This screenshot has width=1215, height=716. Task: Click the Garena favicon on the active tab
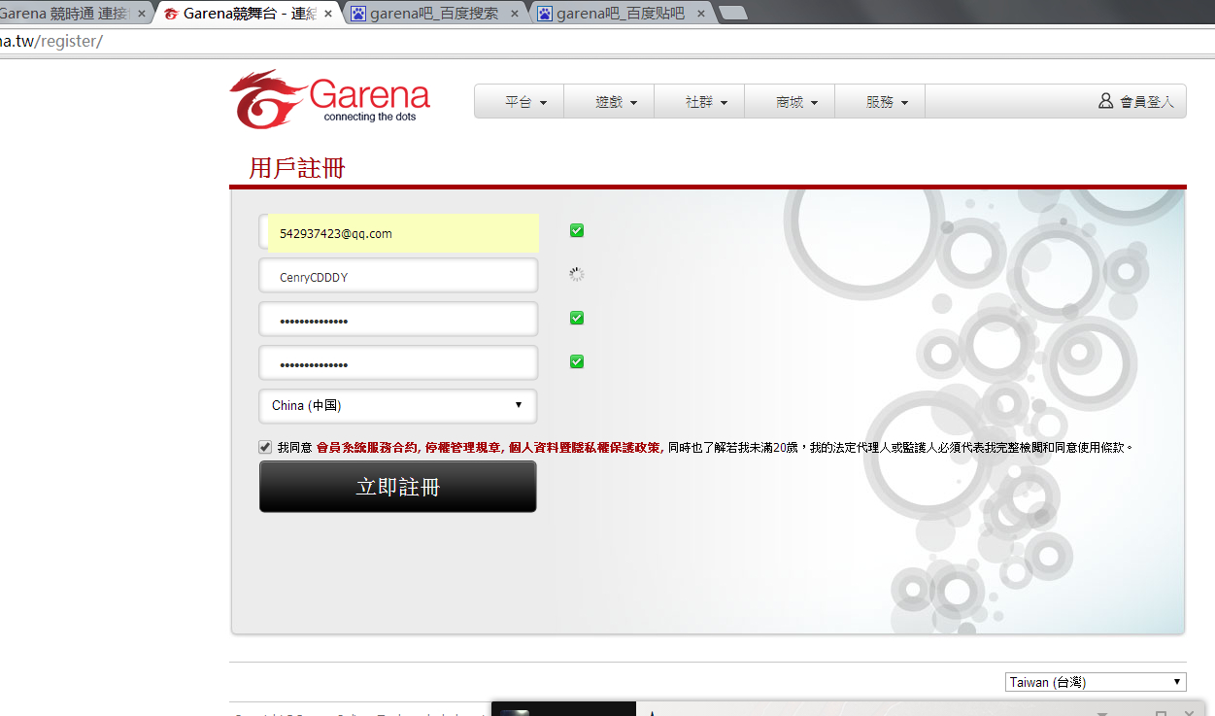pyautogui.click(x=171, y=14)
